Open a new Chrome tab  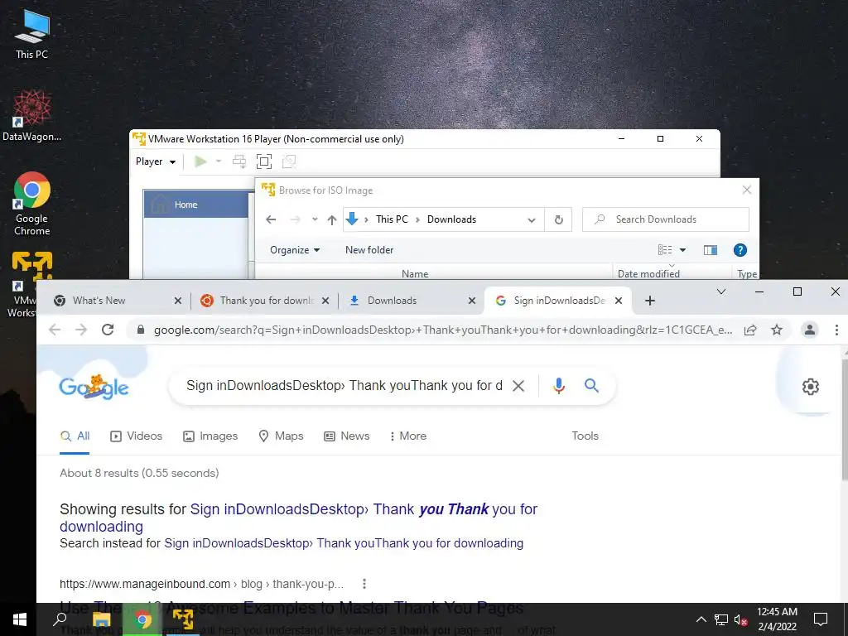(x=650, y=301)
